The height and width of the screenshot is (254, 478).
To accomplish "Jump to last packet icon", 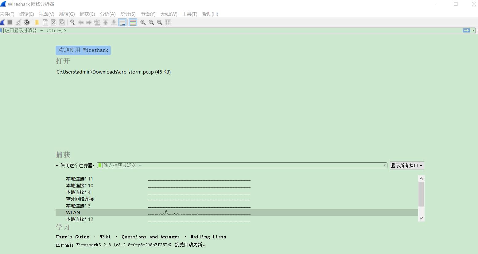I will tap(114, 22).
